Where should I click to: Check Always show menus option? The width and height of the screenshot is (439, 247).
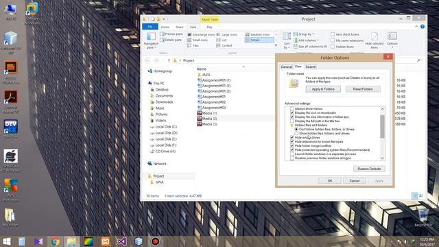pyautogui.click(x=292, y=108)
